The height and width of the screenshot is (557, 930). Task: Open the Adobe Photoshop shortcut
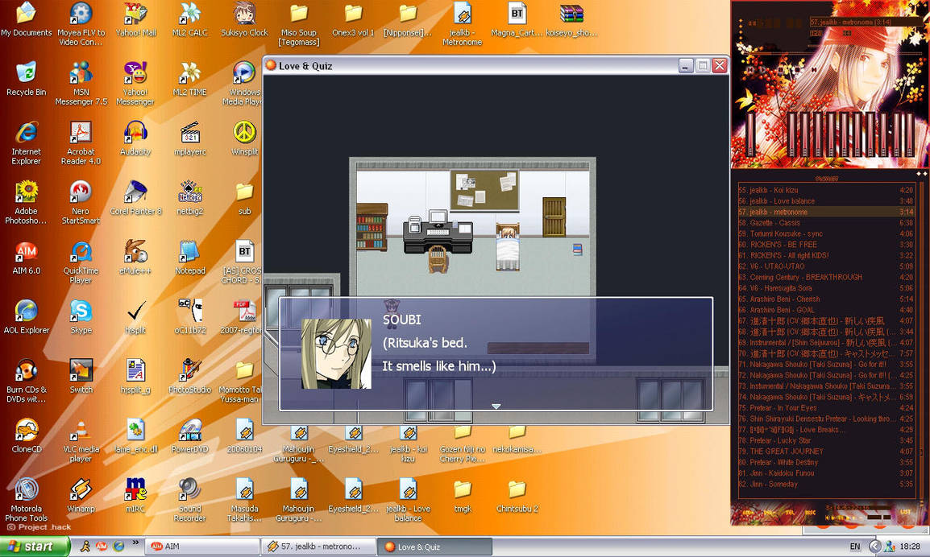coord(26,202)
